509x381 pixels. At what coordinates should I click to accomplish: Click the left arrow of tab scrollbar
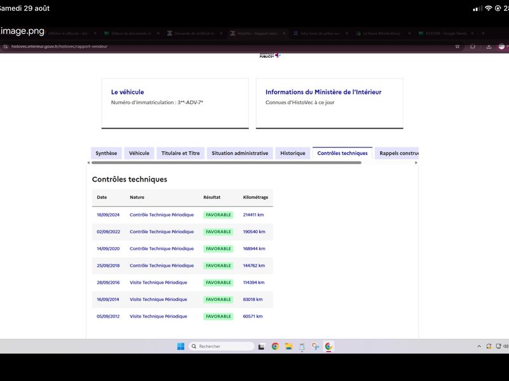click(88, 163)
